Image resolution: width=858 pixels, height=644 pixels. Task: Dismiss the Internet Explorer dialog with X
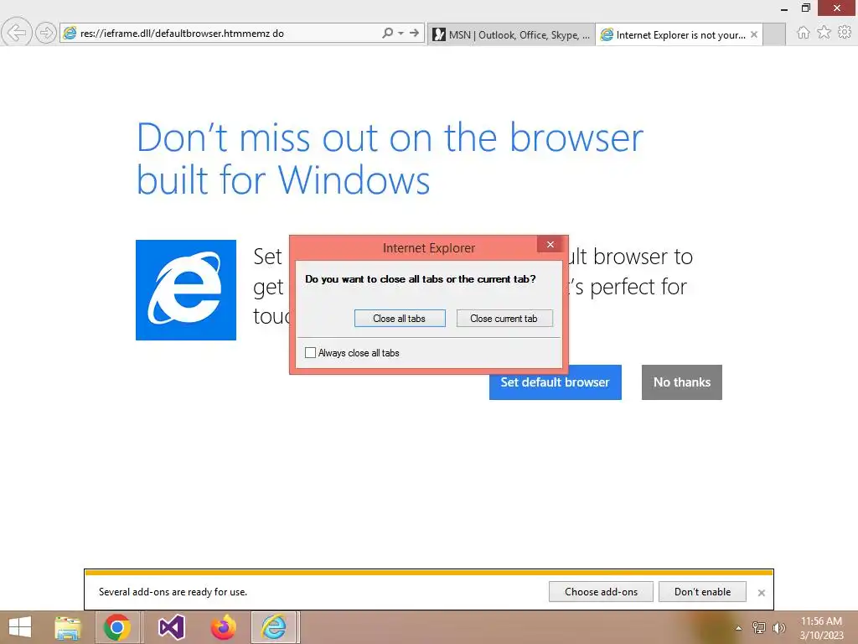point(550,245)
